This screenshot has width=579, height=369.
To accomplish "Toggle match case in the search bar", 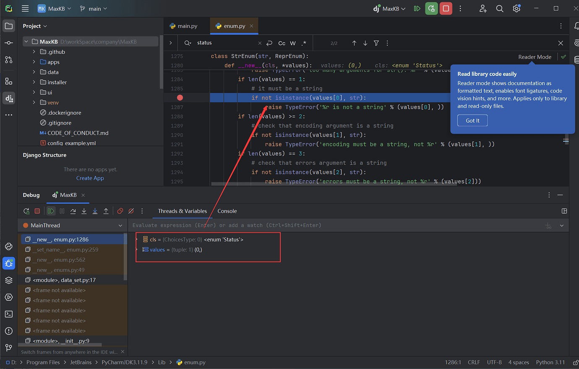I will pyautogui.click(x=281, y=43).
